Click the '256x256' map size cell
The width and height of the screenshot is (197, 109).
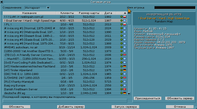[x=89, y=78]
